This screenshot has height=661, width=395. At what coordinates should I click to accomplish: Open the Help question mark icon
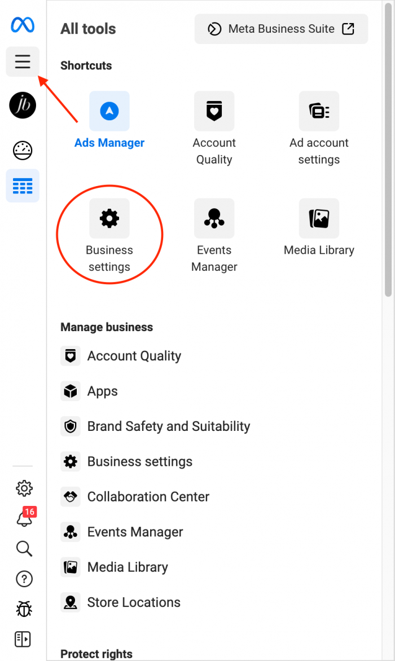[x=24, y=579]
